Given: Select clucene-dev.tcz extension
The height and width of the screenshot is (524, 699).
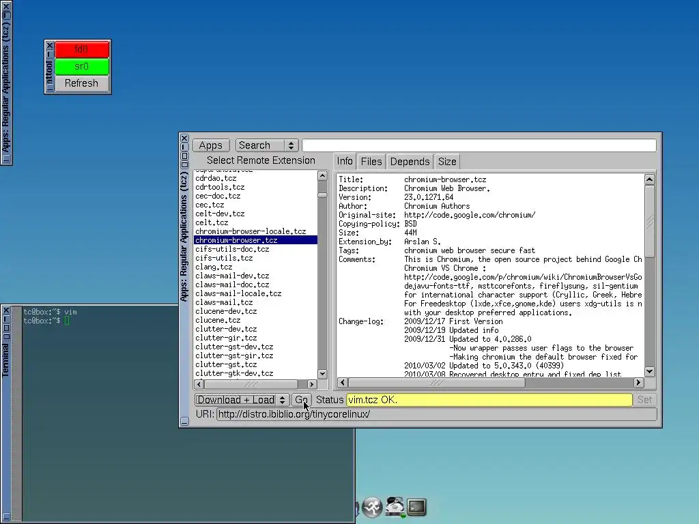Looking at the screenshot, I should (255, 311).
